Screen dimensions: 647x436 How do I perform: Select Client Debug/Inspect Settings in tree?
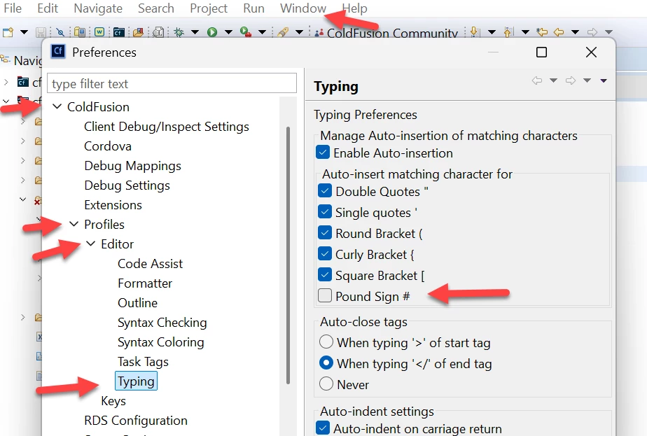pos(166,127)
